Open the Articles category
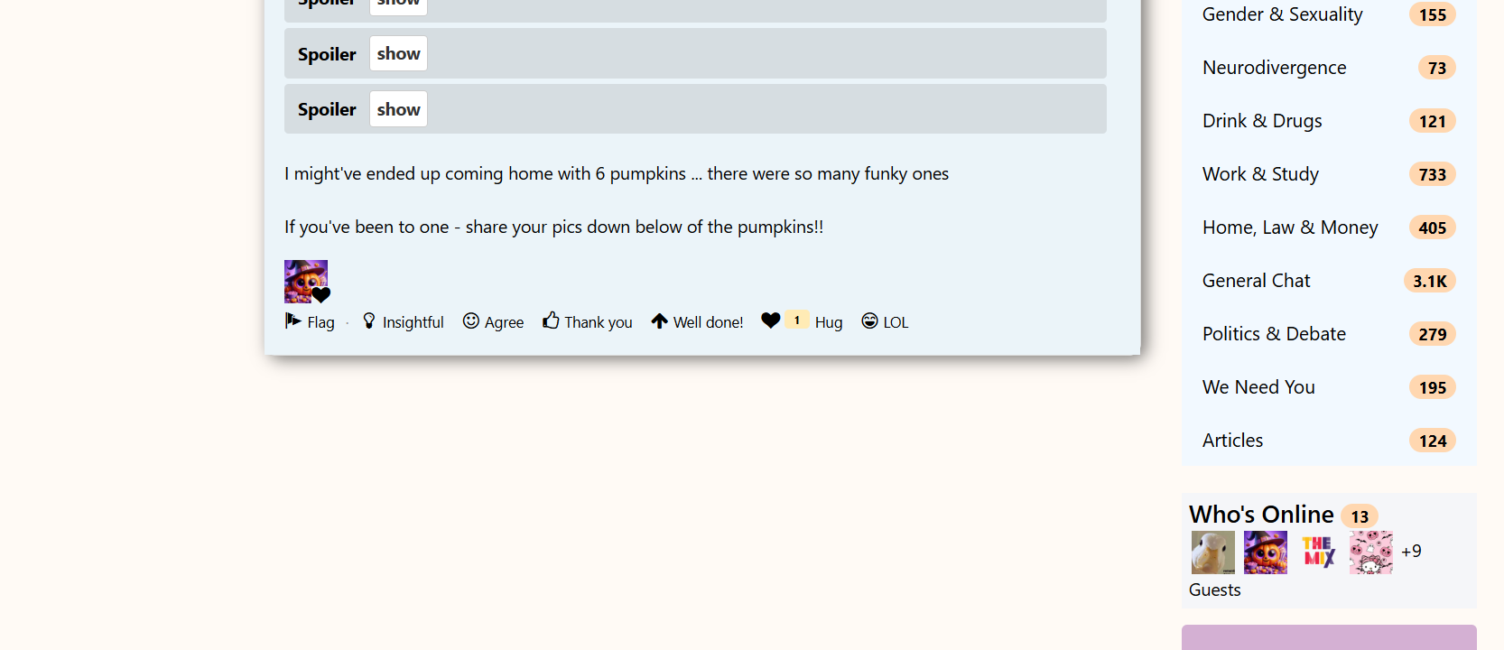Image resolution: width=1504 pixels, height=650 pixels. coord(1232,441)
